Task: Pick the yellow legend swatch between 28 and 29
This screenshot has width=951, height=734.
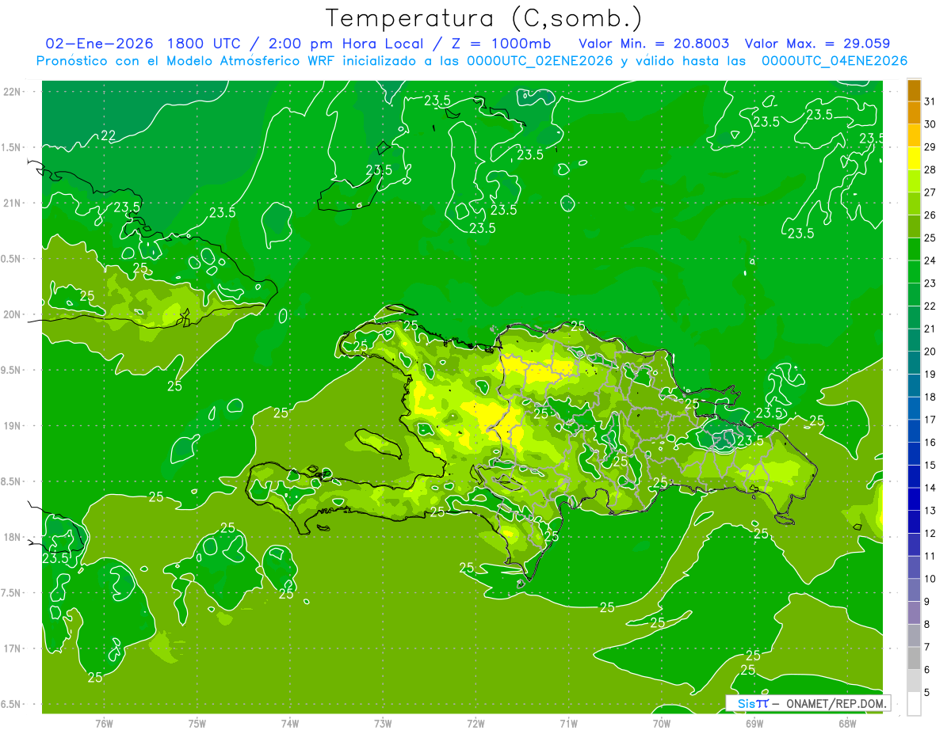Action: (914, 158)
